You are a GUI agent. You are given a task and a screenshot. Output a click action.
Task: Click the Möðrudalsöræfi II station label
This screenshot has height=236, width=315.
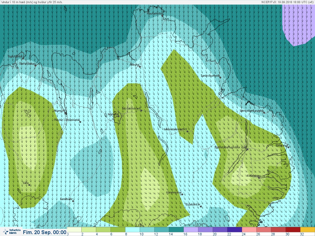pos(175,129)
